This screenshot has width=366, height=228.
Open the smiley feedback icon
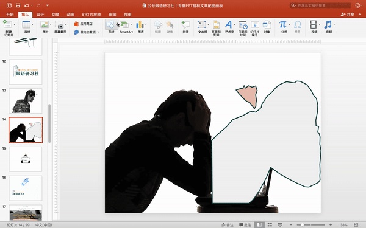click(357, 5)
